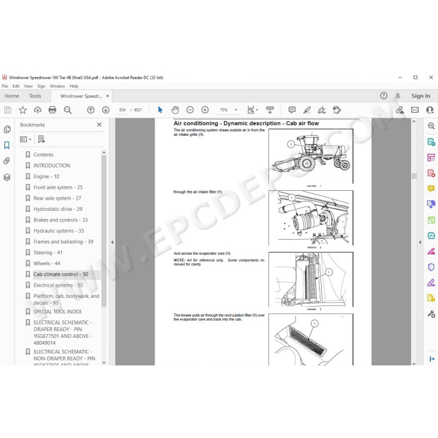Jump to Engine - 10 bookmark
The height and width of the screenshot is (438, 438).
click(x=46, y=176)
